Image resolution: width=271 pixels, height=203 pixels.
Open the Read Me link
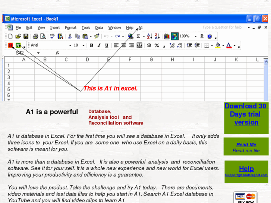tap(246, 145)
